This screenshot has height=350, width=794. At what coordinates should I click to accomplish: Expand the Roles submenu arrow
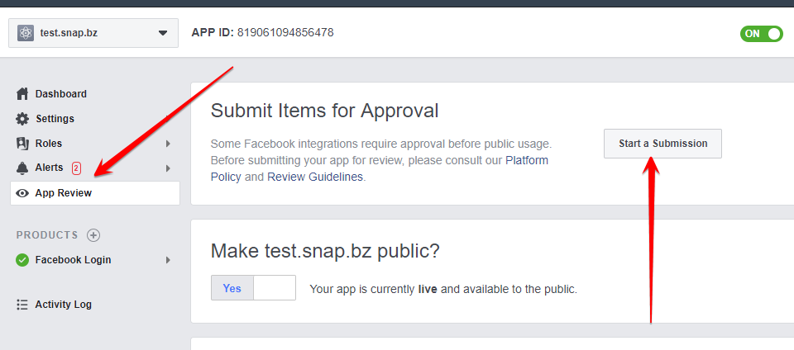click(x=168, y=144)
